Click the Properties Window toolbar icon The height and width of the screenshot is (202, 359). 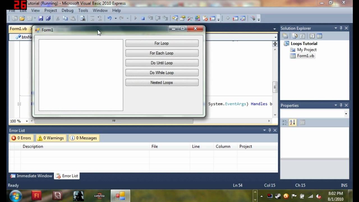pyautogui.click(x=183, y=18)
